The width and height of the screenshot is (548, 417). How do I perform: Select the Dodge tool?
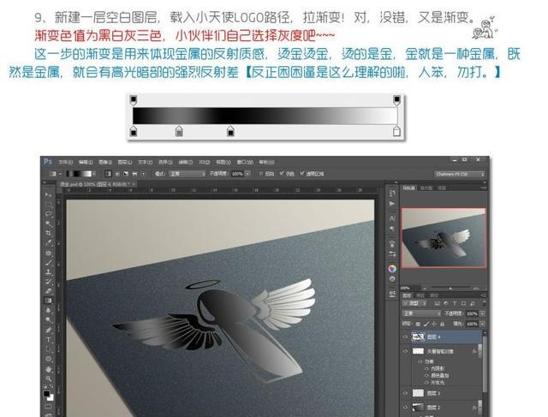tap(48, 320)
